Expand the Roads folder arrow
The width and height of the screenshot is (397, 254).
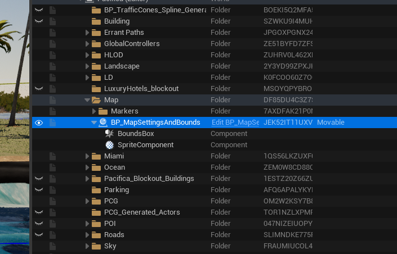87,235
